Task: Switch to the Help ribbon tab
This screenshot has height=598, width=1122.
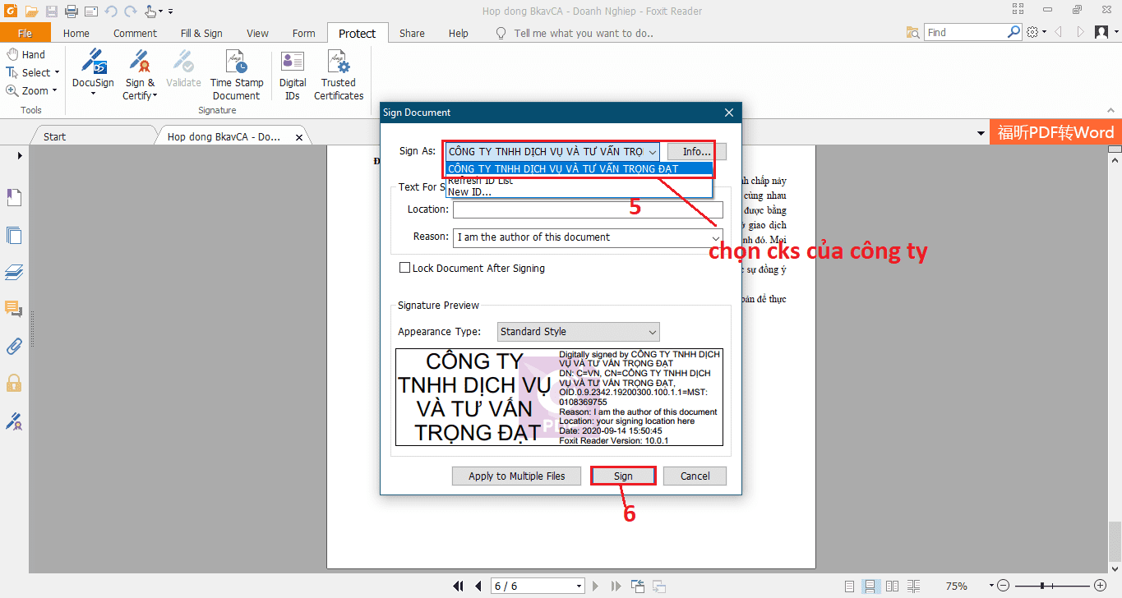Action: [459, 33]
